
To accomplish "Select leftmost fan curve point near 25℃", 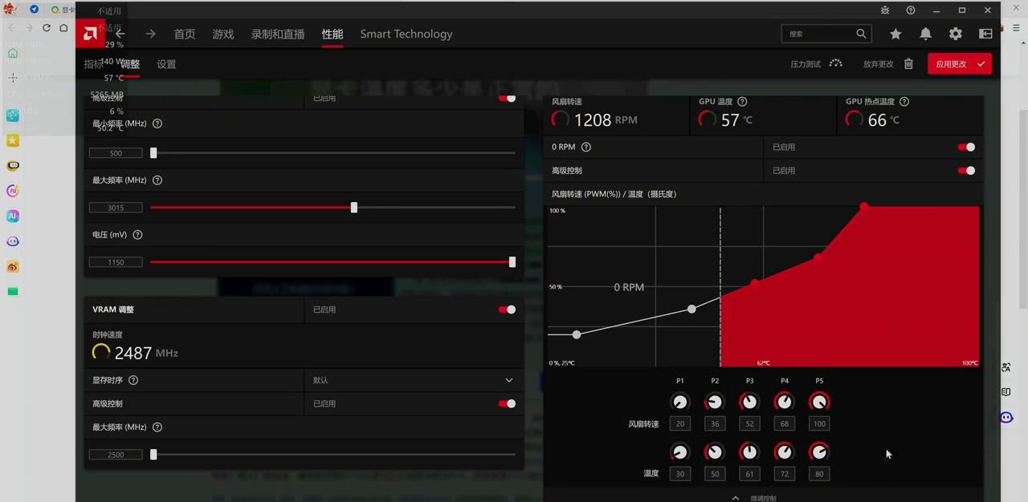I will 577,334.
